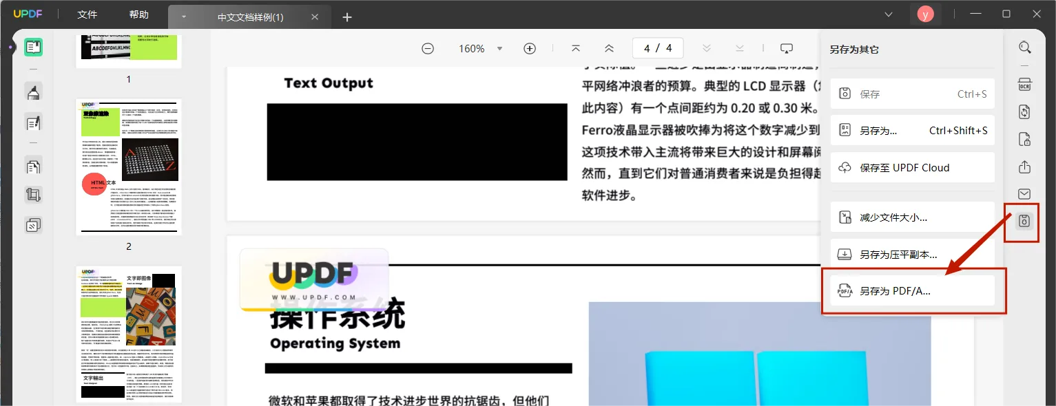
Task: Add a new tab
Action: click(347, 17)
